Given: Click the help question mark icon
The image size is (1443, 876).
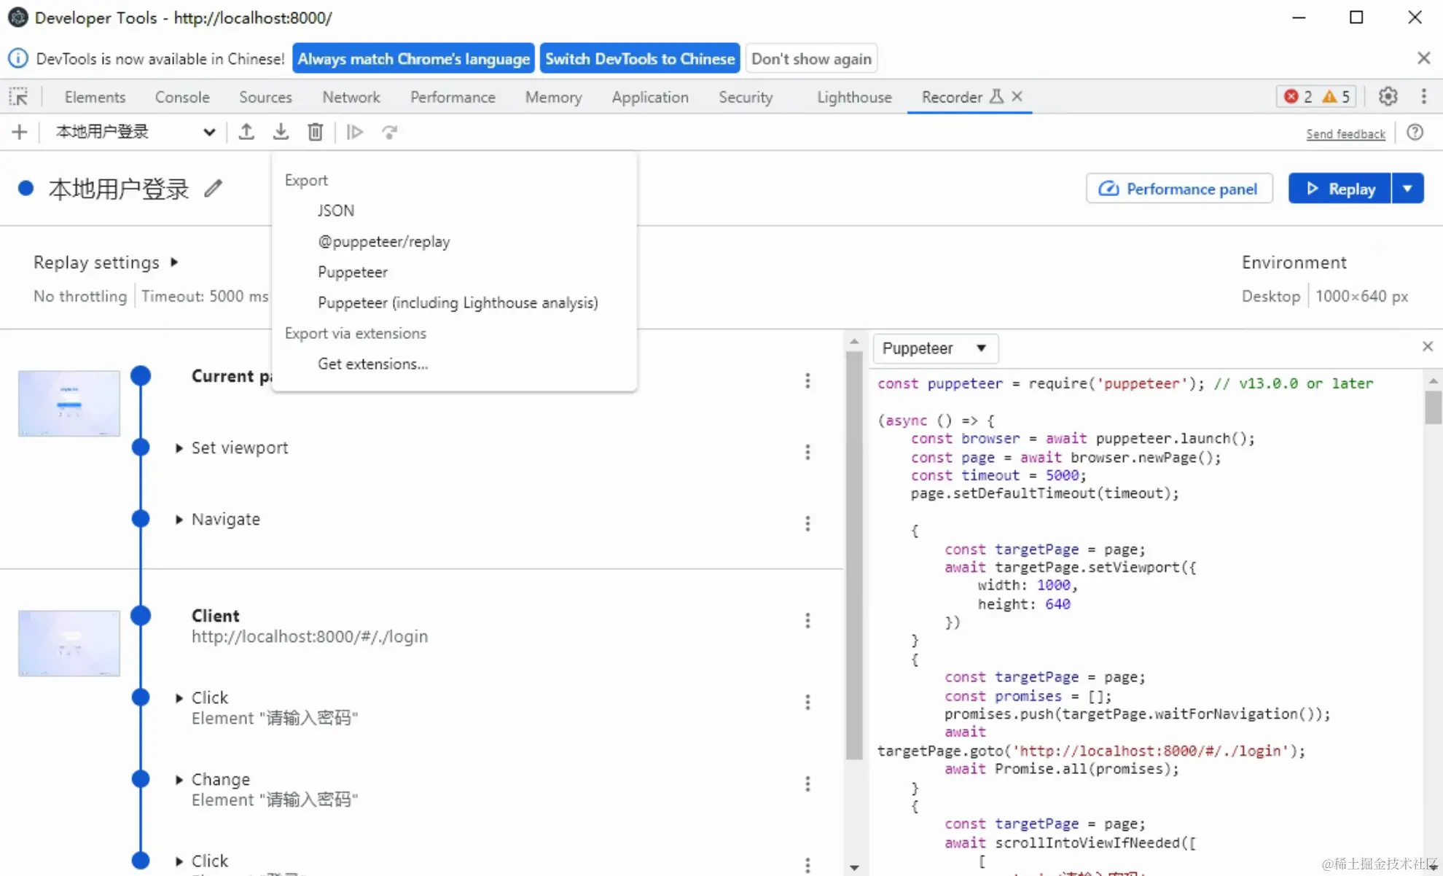Looking at the screenshot, I should point(1415,133).
